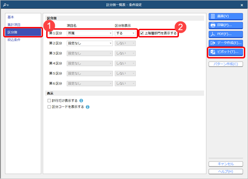Open the 第3区分 区分別表示 dropdown
The width and height of the screenshot is (248, 179).
pos(125,53)
